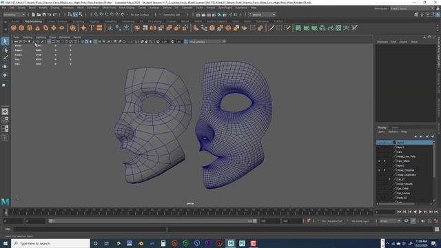Activate the Paint selection tool
The image size is (441, 248).
point(5,58)
